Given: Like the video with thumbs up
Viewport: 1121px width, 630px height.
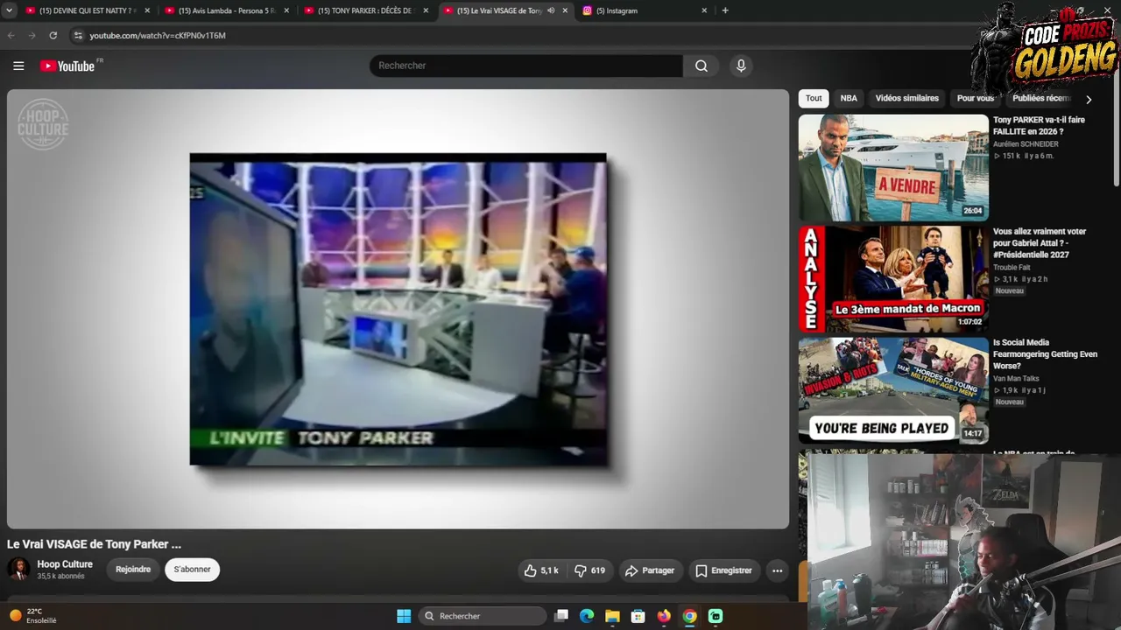Looking at the screenshot, I should pos(541,570).
